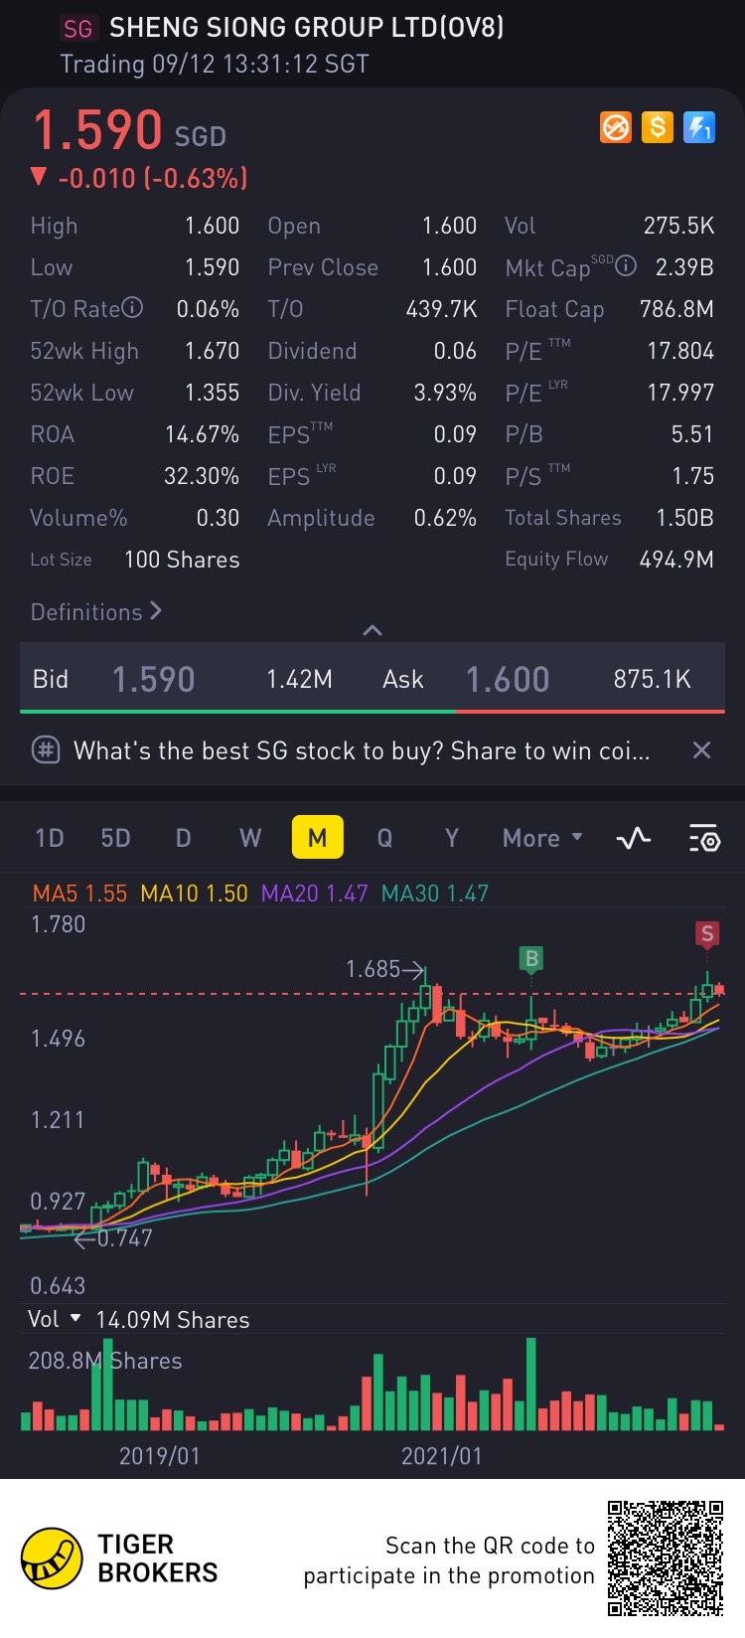The width and height of the screenshot is (745, 1638).
Task: Tap the blue lightning badge icon
Action: tap(699, 127)
